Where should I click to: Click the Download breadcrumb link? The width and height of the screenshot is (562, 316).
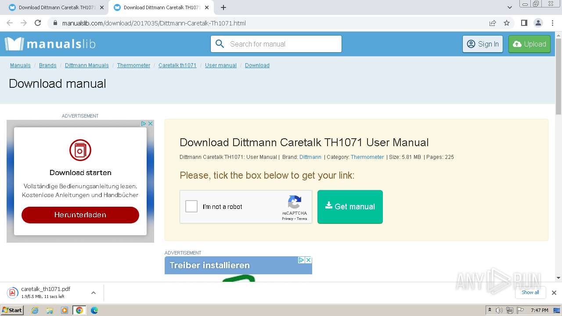(257, 65)
